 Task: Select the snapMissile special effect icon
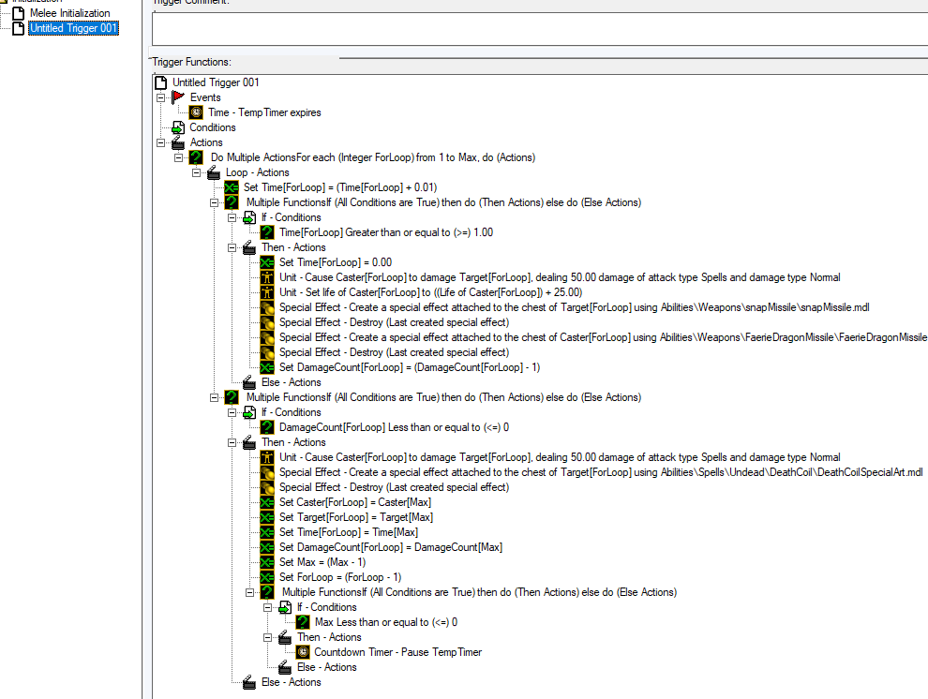tap(267, 307)
